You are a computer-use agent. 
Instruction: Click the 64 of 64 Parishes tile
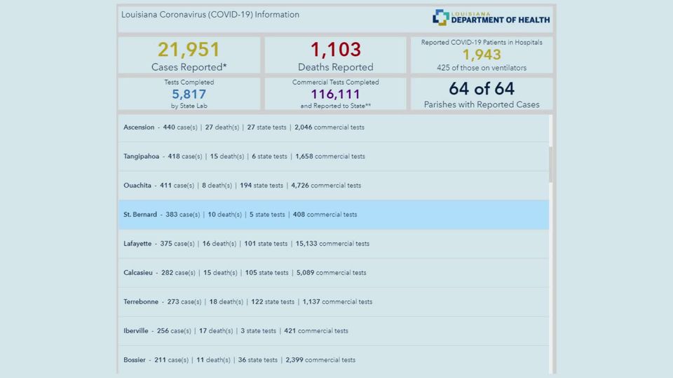(x=482, y=93)
